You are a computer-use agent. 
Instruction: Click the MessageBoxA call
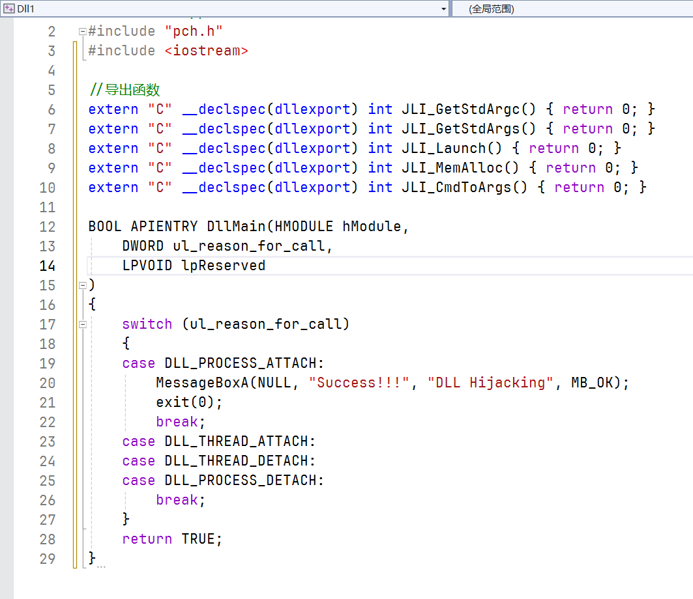(202, 383)
